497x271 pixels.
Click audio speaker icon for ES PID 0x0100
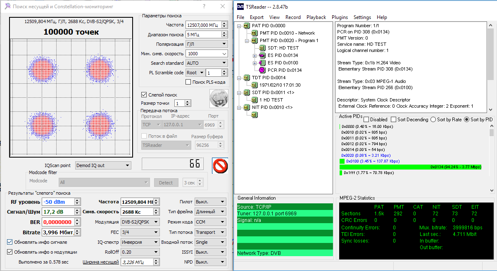[262, 63]
